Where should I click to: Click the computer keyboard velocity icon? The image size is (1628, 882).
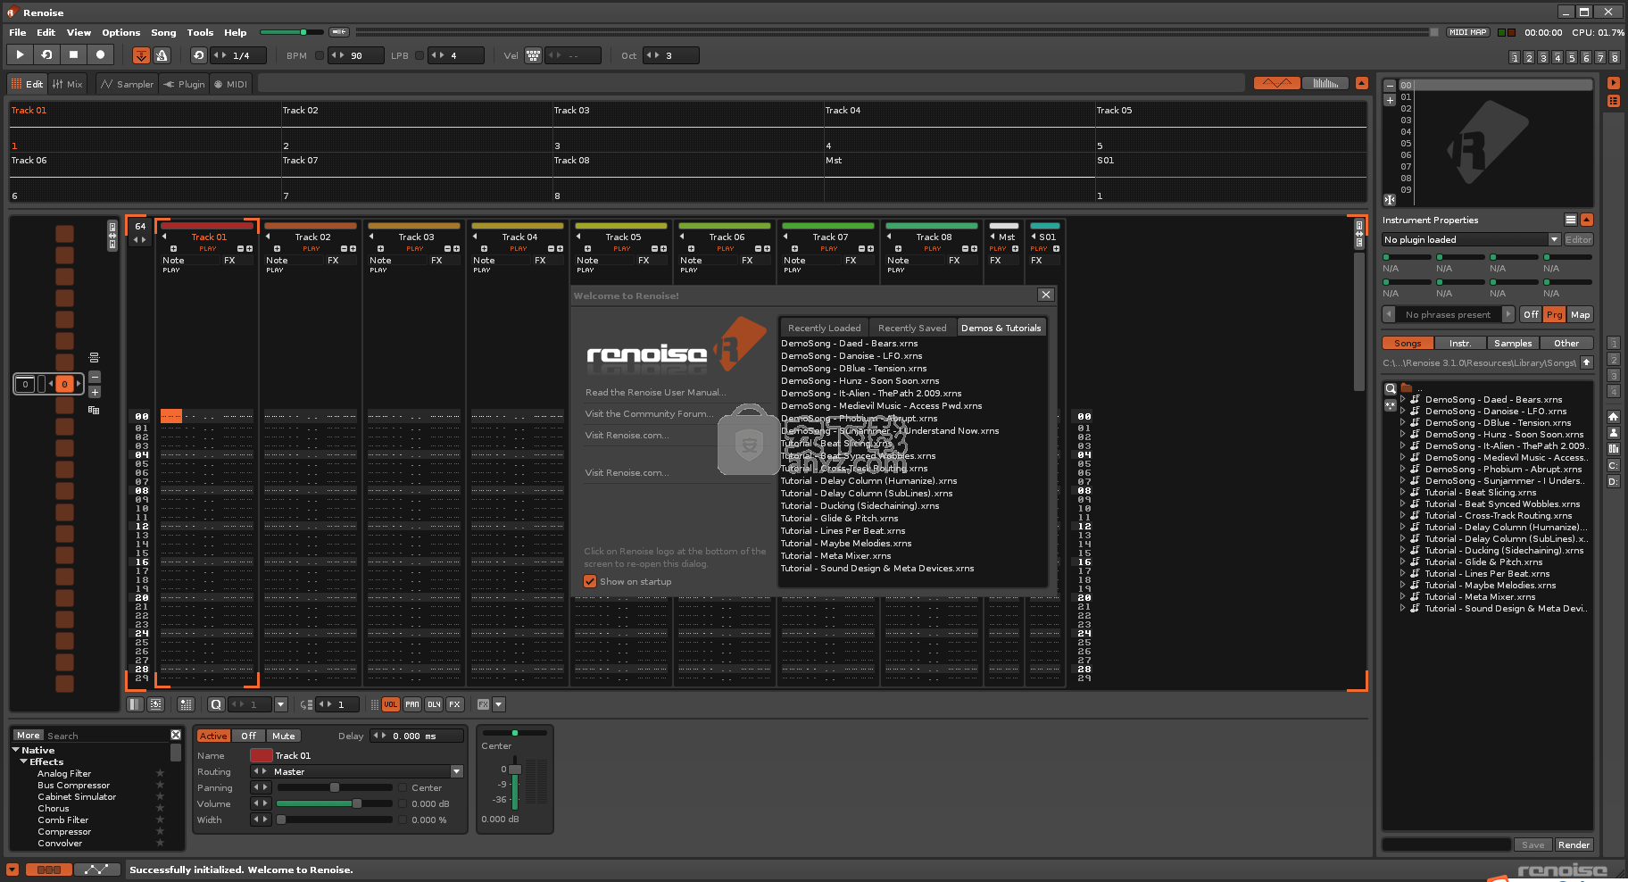tap(533, 55)
